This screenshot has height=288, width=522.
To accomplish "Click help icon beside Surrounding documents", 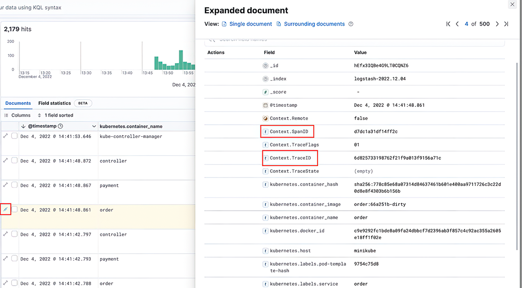I will [x=351, y=24].
